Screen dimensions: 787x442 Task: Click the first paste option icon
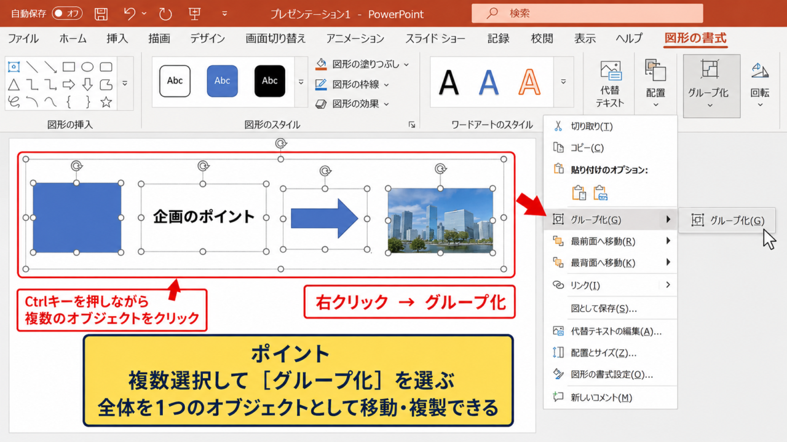coord(579,193)
